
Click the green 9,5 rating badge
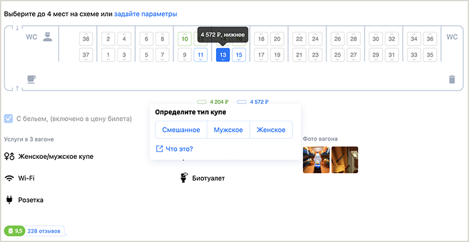tap(15, 231)
